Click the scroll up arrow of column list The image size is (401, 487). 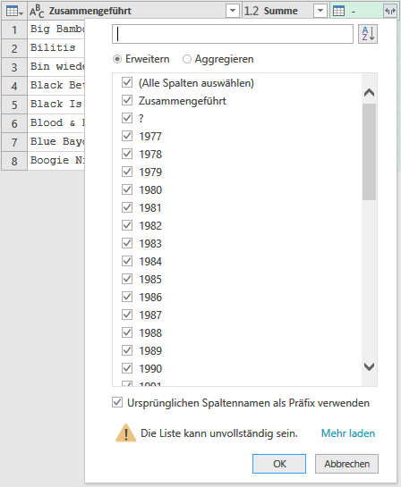(x=370, y=93)
